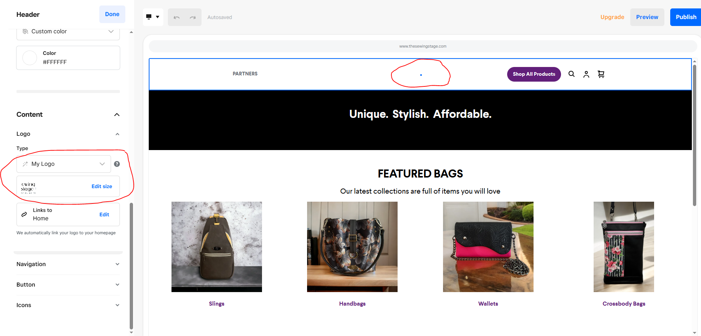Expand the Button section
The width and height of the screenshot is (701, 336).
pos(68,285)
